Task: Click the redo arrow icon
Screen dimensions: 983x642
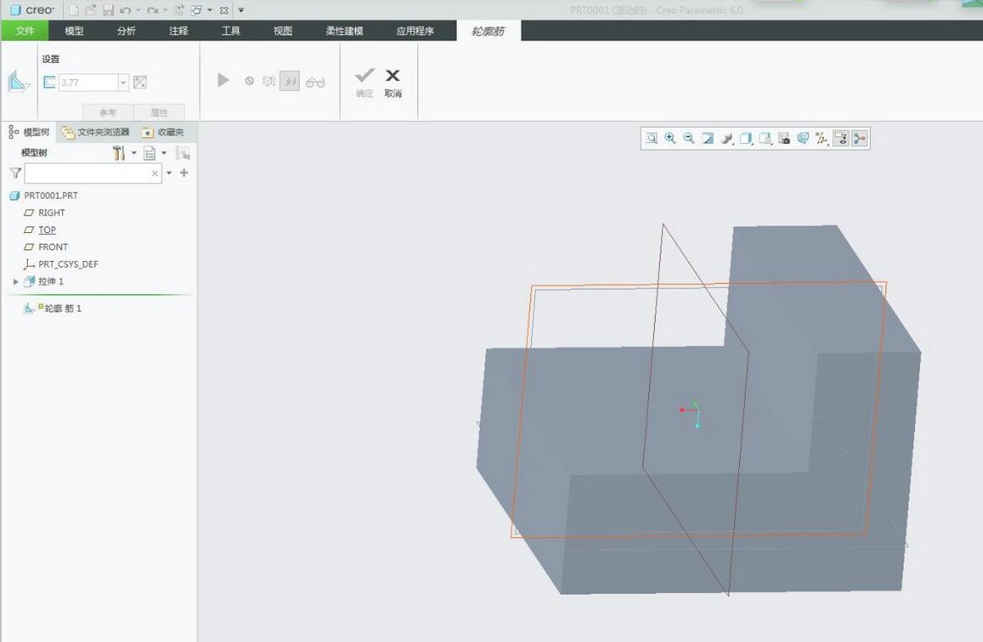Action: pyautogui.click(x=152, y=11)
